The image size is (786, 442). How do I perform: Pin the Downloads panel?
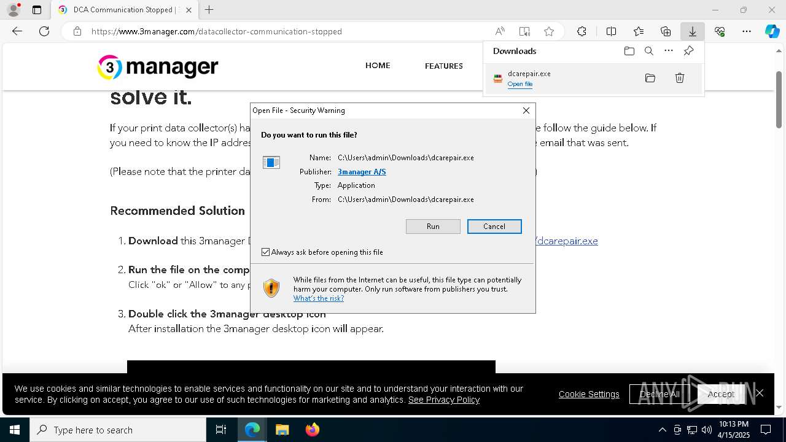coord(688,51)
